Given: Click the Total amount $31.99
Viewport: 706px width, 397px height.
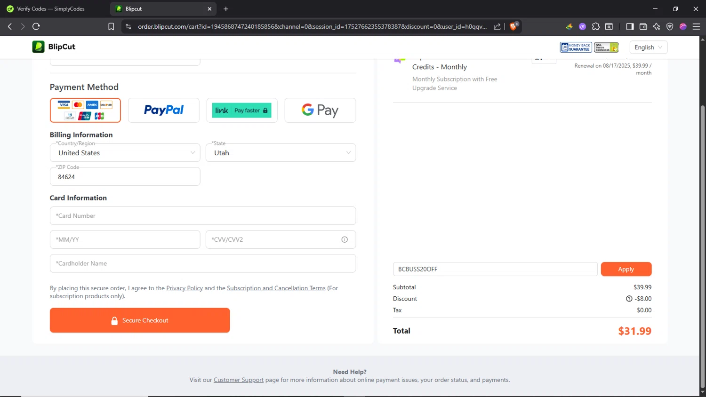Looking at the screenshot, I should (x=634, y=331).
